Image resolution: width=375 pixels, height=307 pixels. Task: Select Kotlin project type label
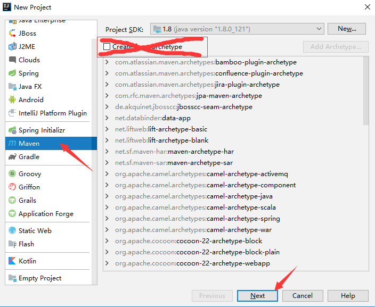click(x=27, y=261)
